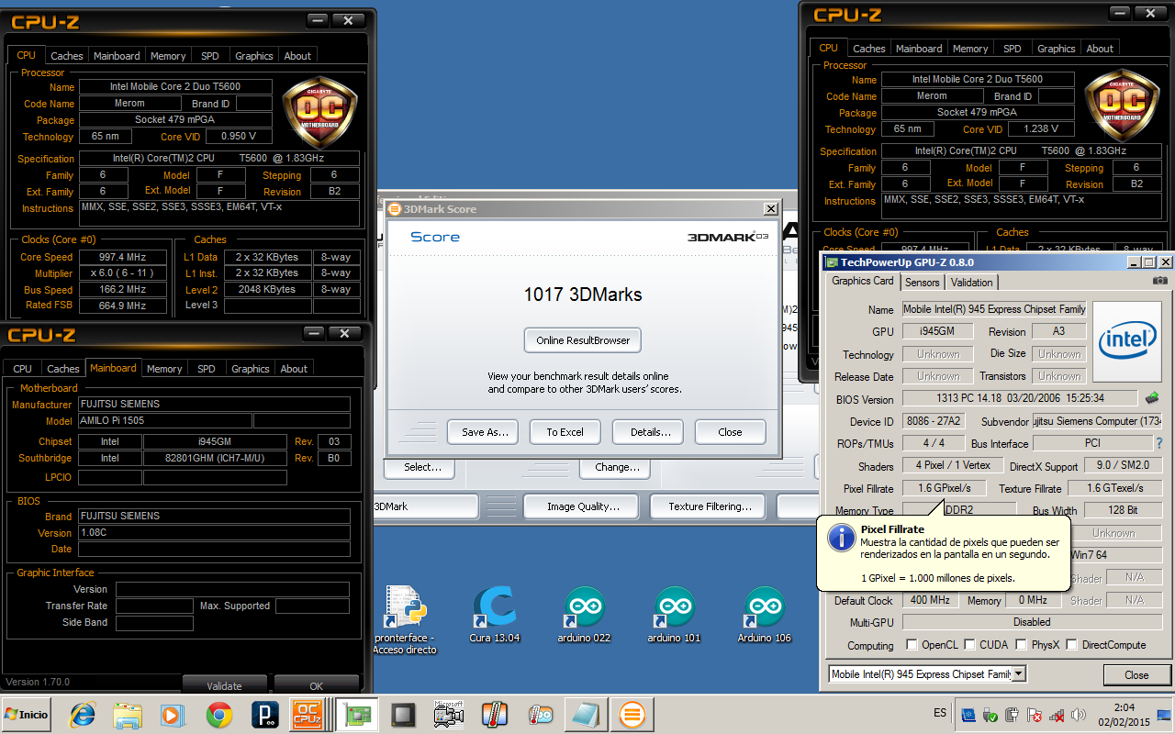
Task: Click the OK button in CPU-Z
Action: (317, 685)
